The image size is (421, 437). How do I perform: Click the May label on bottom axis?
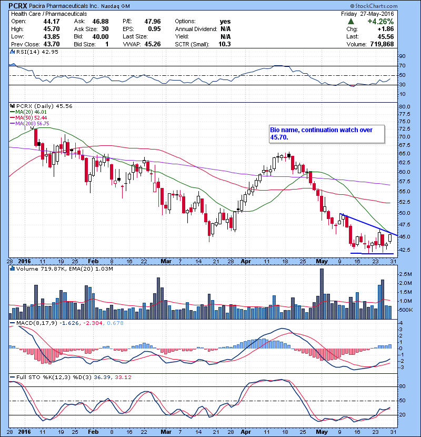pyautogui.click(x=322, y=432)
